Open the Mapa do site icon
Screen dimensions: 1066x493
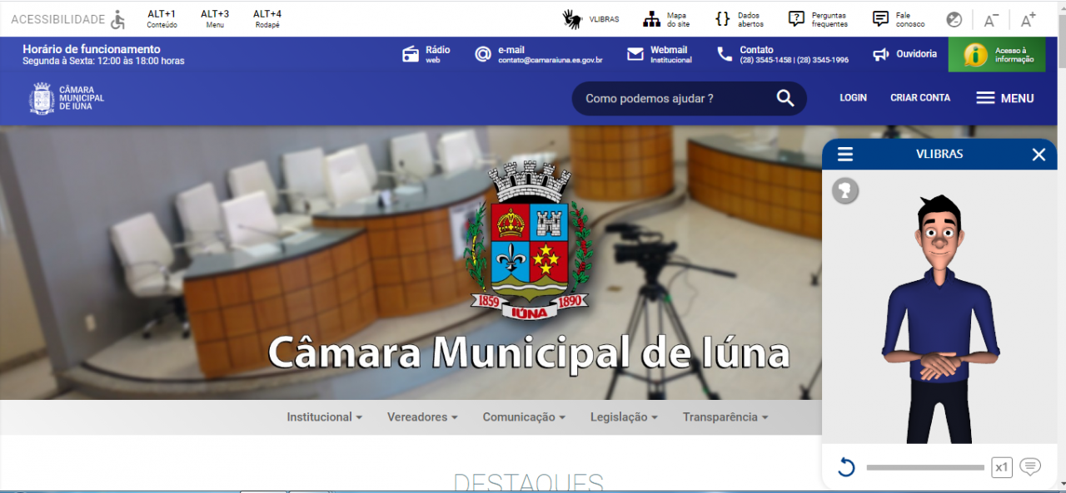click(x=651, y=19)
